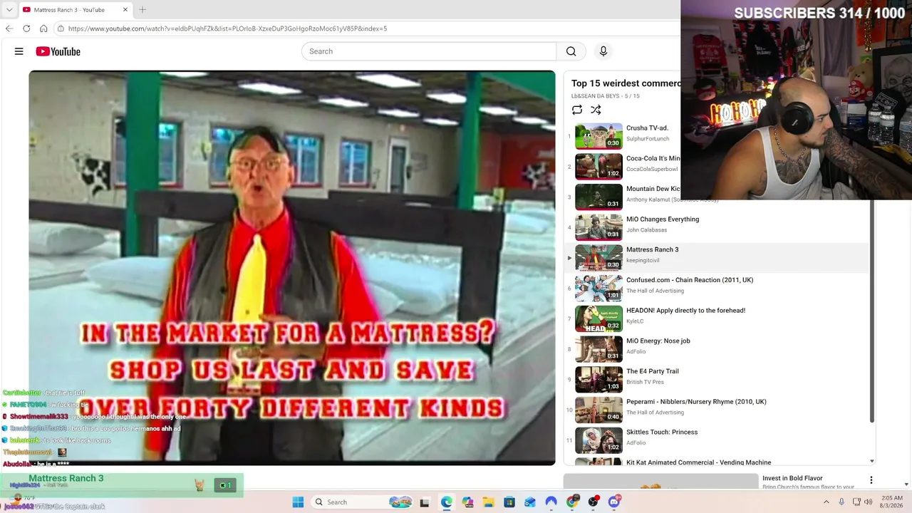This screenshot has height=513, width=912.
Task: Click the Windows taskbar search box
Action: (361, 502)
